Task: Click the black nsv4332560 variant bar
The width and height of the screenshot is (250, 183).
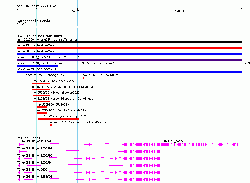Action: click(x=129, y=42)
